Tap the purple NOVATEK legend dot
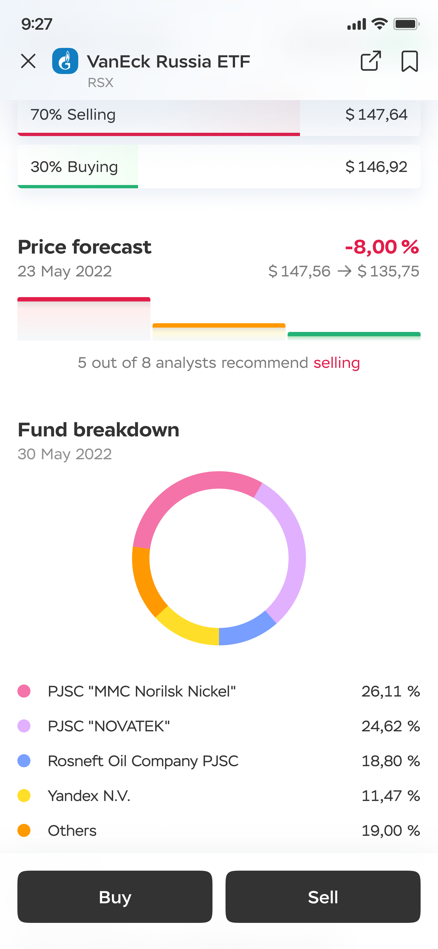 pos(24,726)
